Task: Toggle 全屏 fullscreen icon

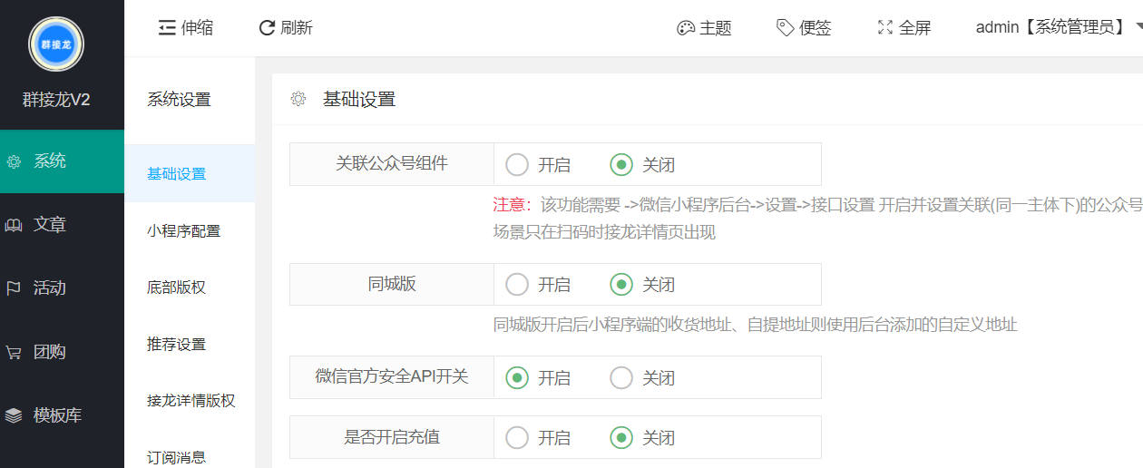Action: pyautogui.click(x=885, y=28)
